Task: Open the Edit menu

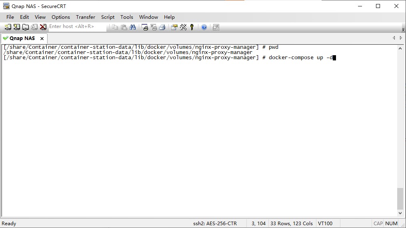Action: tap(24, 17)
